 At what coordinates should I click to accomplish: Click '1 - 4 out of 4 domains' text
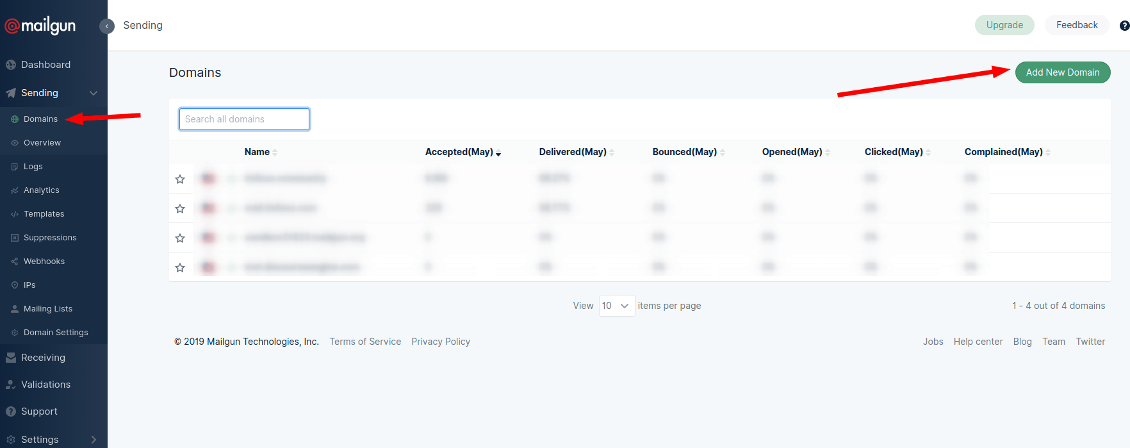[1058, 306]
